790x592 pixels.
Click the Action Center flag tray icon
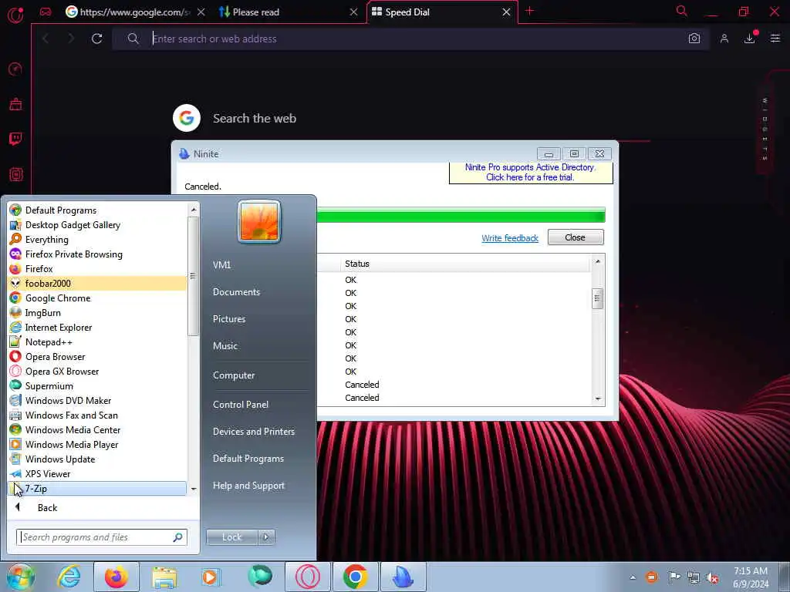pos(674,577)
